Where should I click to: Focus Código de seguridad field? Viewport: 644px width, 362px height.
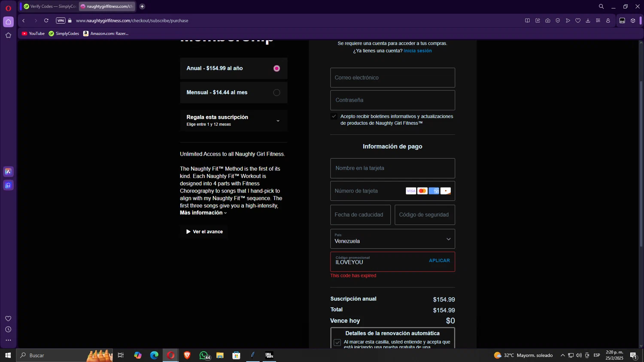coord(425,215)
